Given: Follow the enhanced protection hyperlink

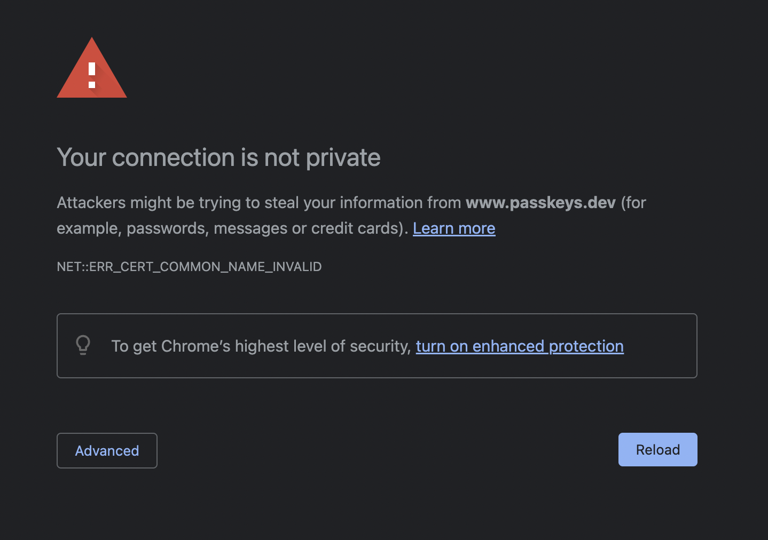Looking at the screenshot, I should [520, 346].
